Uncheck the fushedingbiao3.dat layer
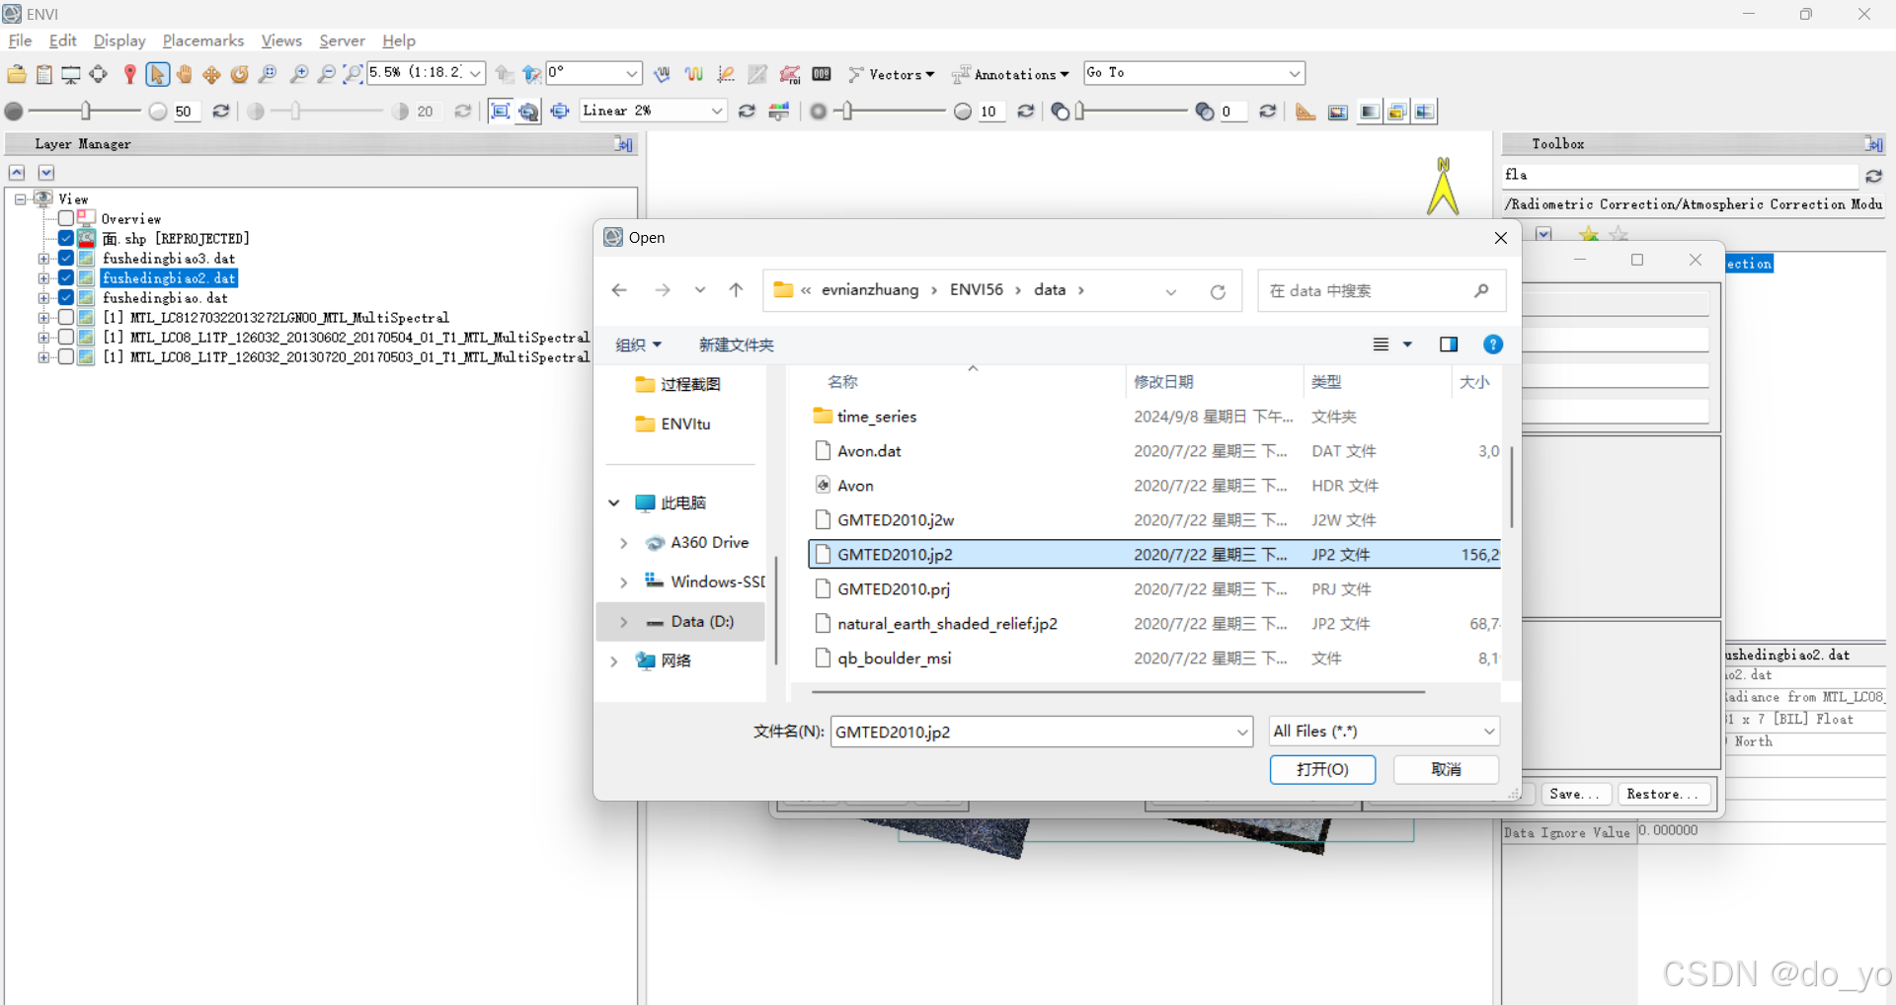 (x=66, y=258)
